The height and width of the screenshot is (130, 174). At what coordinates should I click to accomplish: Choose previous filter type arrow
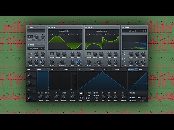[143, 31]
